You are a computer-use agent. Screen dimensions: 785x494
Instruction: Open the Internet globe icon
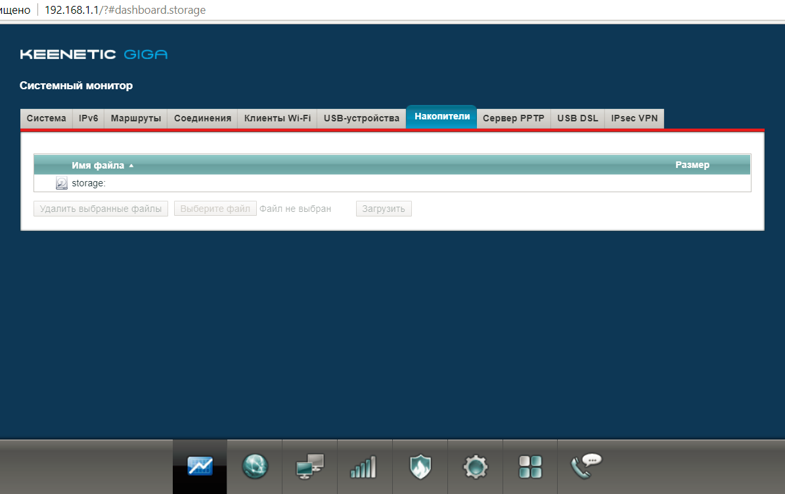pos(255,466)
